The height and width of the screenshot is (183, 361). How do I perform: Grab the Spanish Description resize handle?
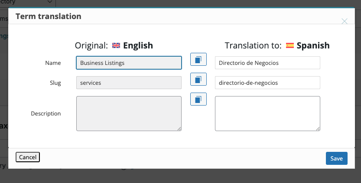[318, 128]
